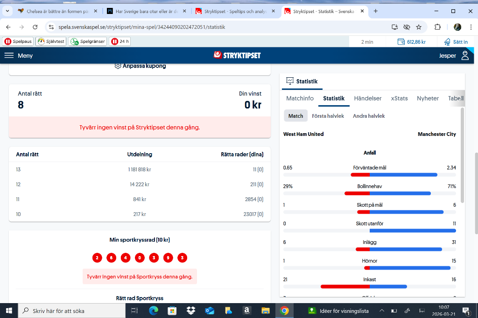The height and width of the screenshot is (318, 478).
Task: Select the Match period filter
Action: (295, 116)
